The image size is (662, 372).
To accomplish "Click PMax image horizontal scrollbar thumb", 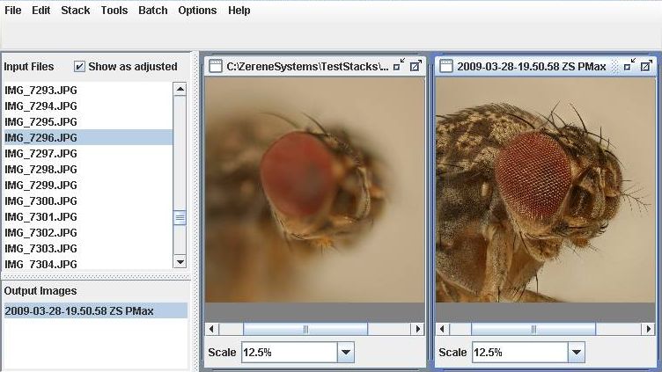I will (x=533, y=329).
